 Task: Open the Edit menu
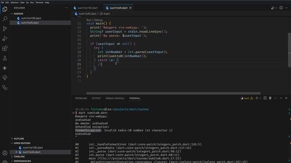pyautogui.click(x=7, y=3)
